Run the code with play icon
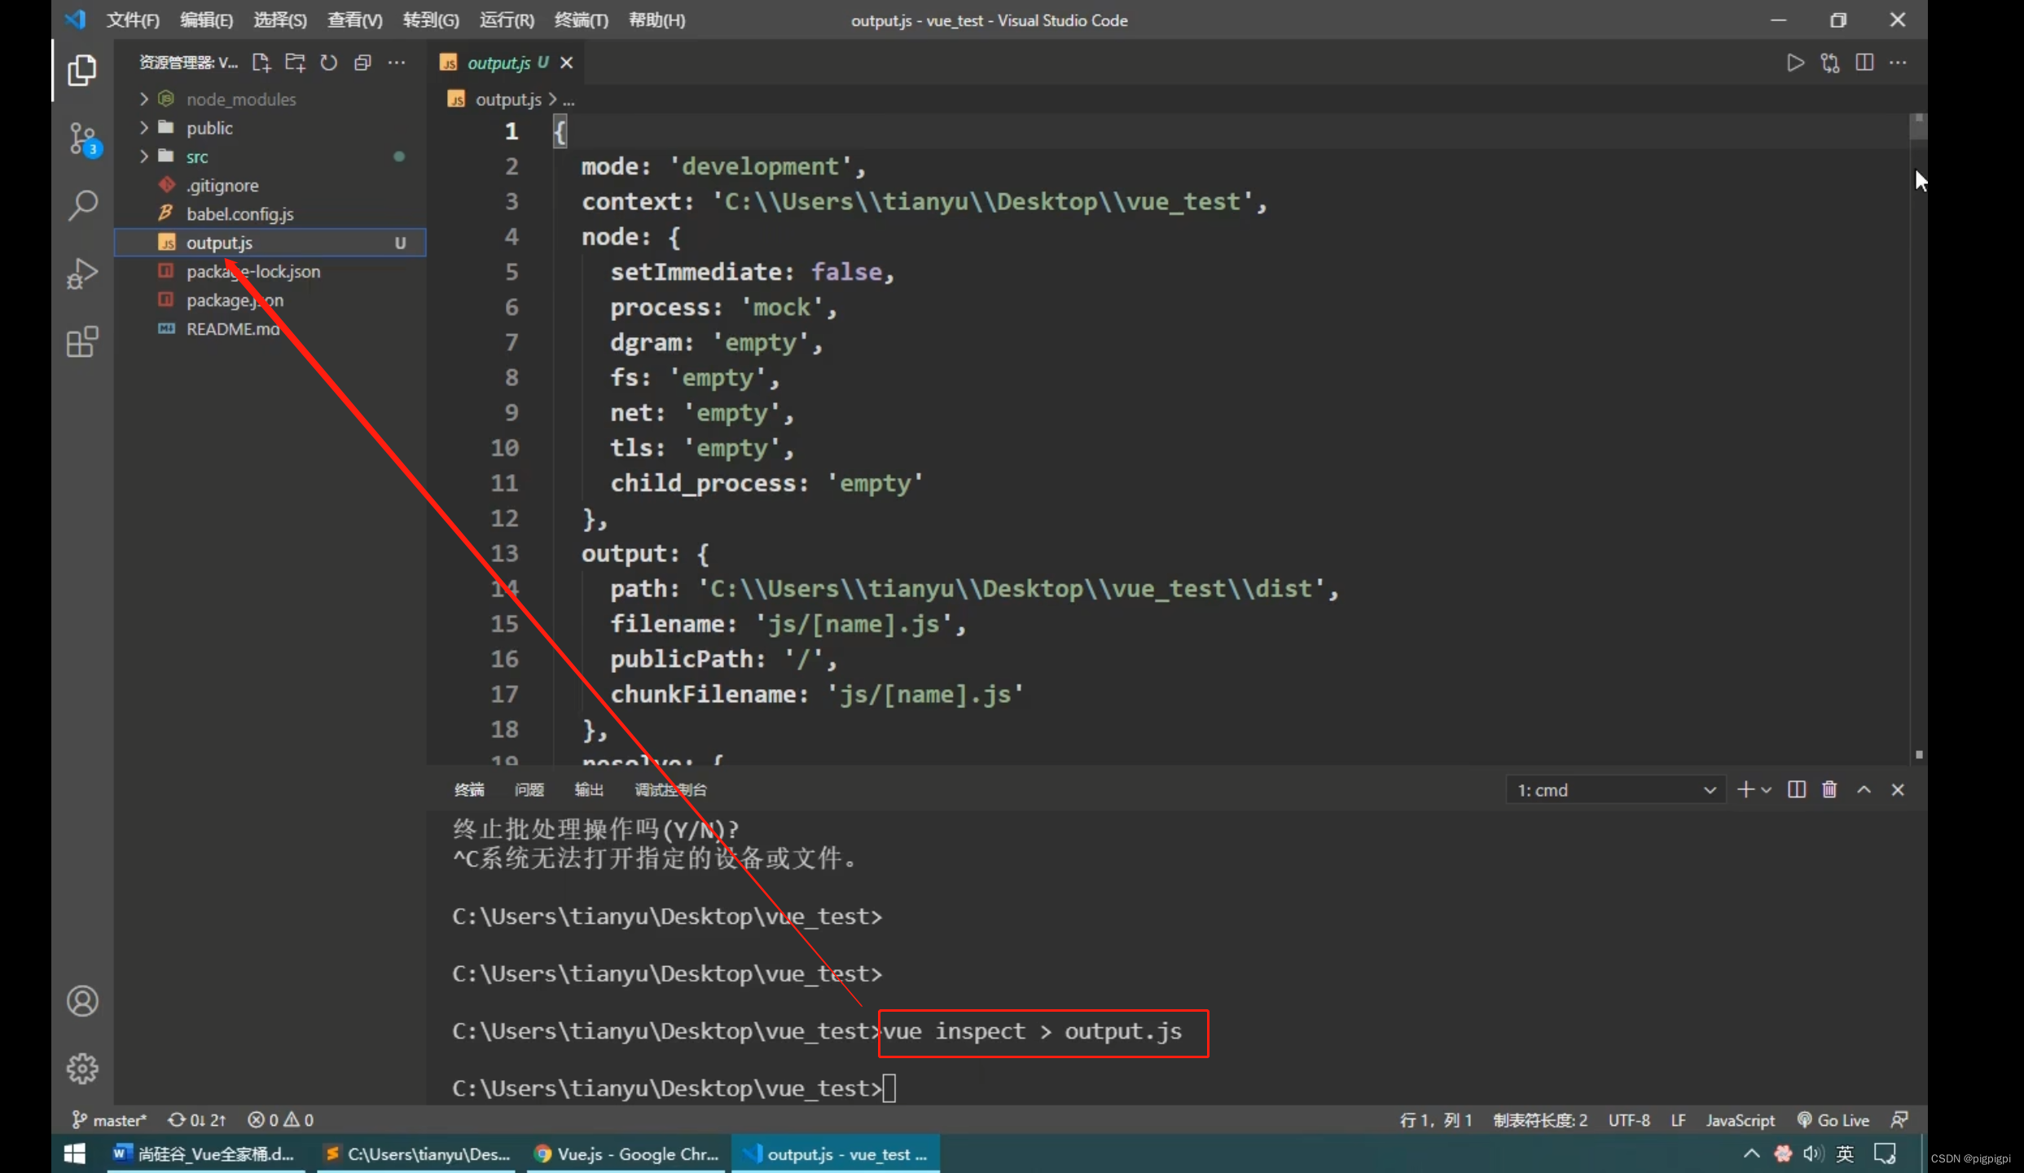 point(1795,63)
